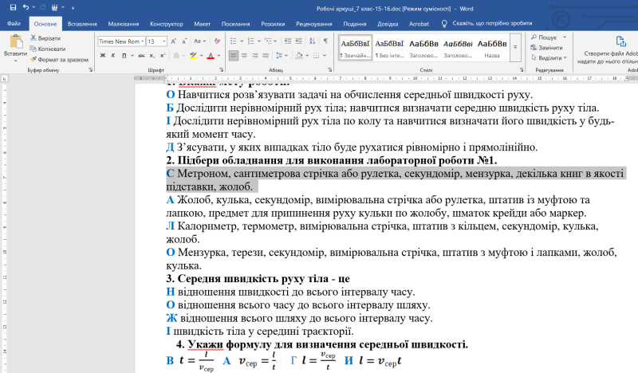Justify the paragraph text

point(266,56)
